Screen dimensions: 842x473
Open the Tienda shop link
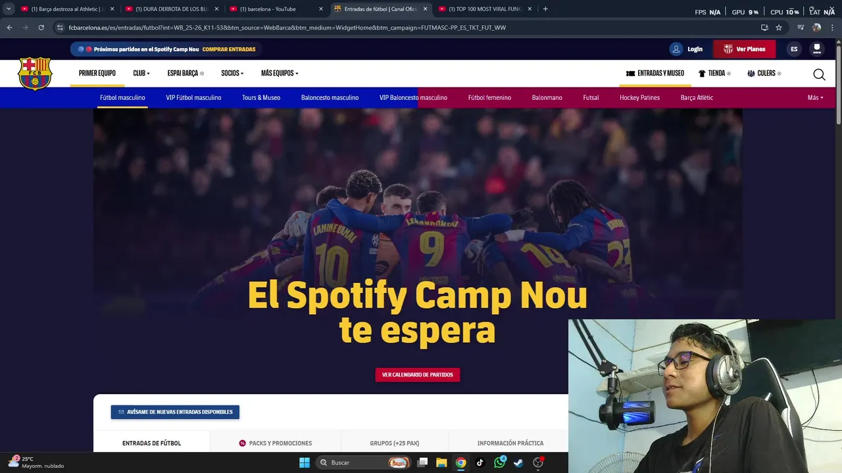(714, 74)
